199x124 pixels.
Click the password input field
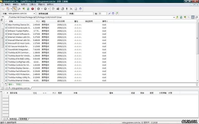click(84, 14)
